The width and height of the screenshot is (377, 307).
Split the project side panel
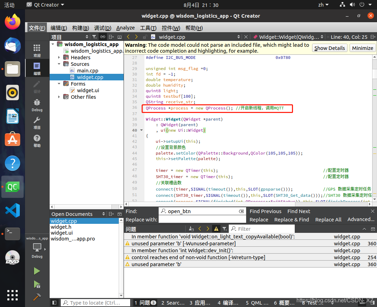coord(111,37)
